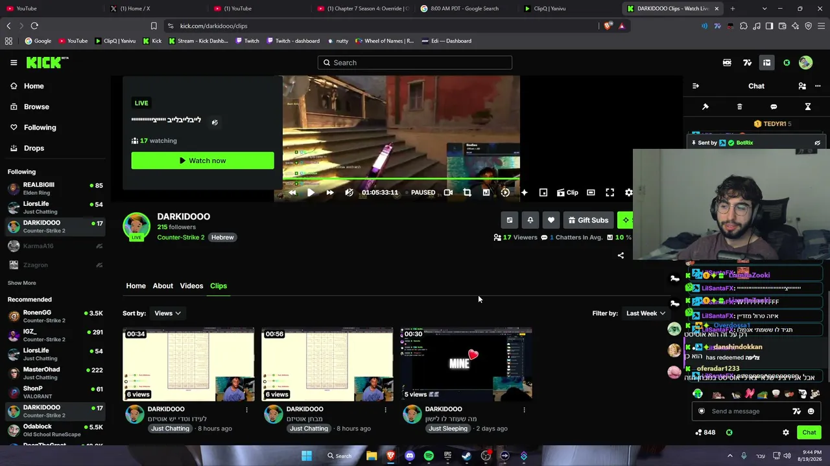Viewport: 830px width, 466px height.
Task: Open the Kick hamburger sidebar menu
Action: coord(14,63)
